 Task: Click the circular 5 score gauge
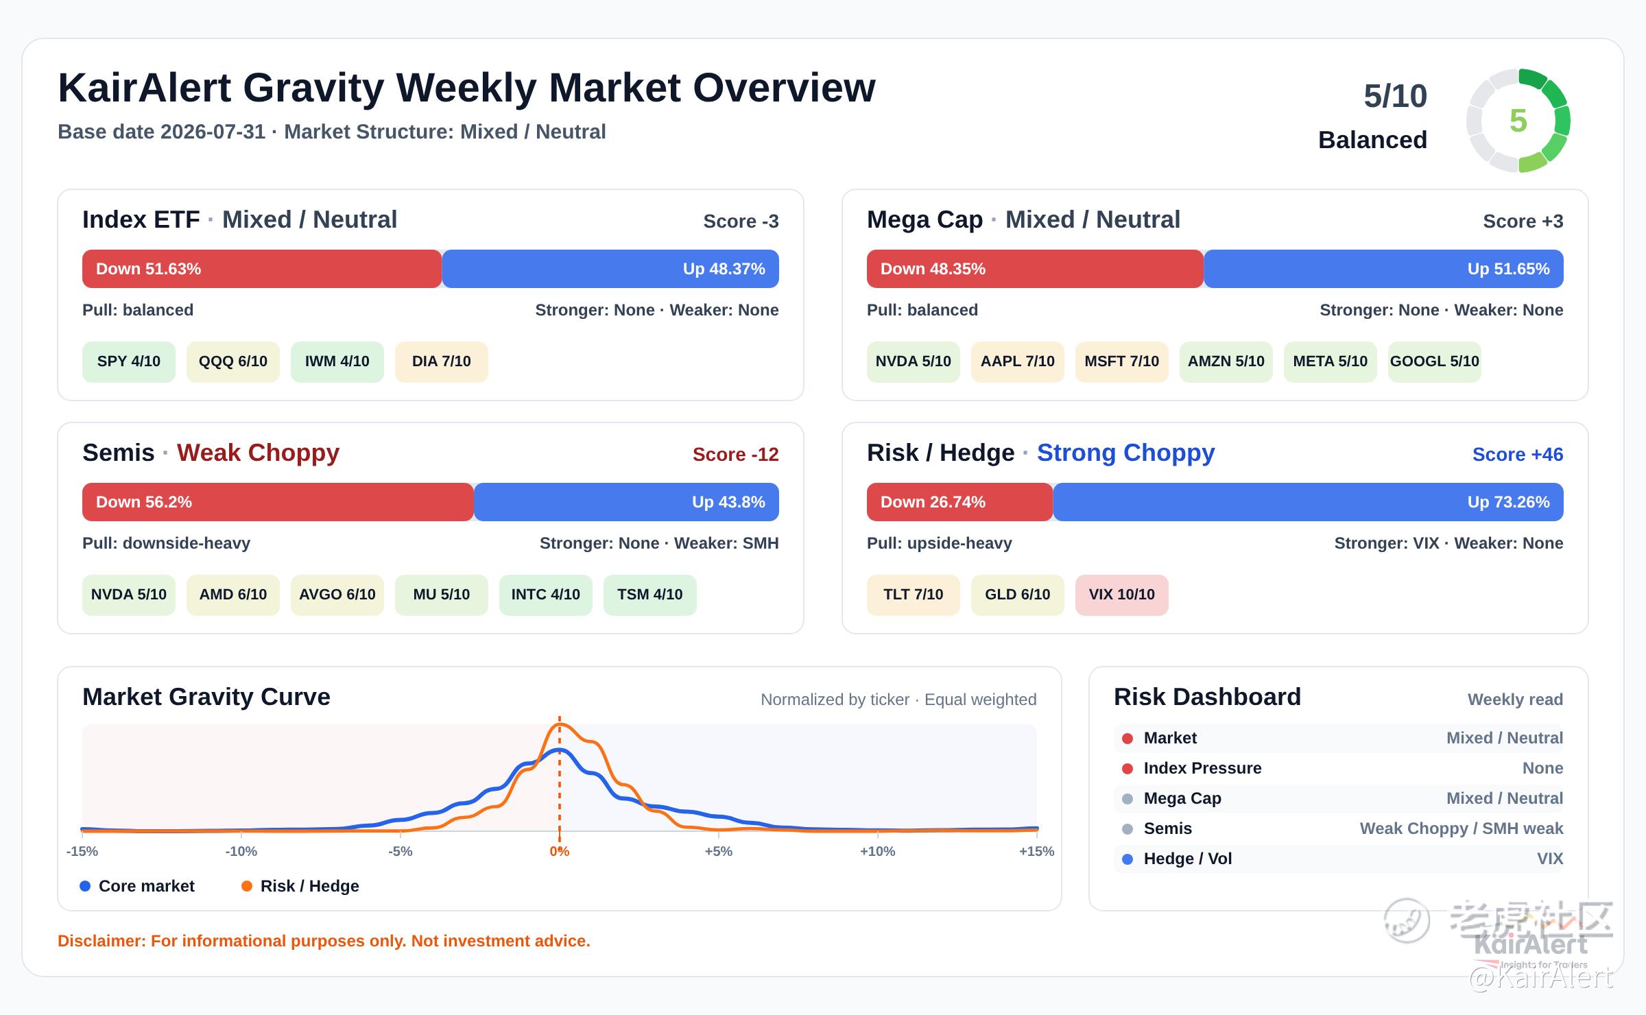point(1518,121)
